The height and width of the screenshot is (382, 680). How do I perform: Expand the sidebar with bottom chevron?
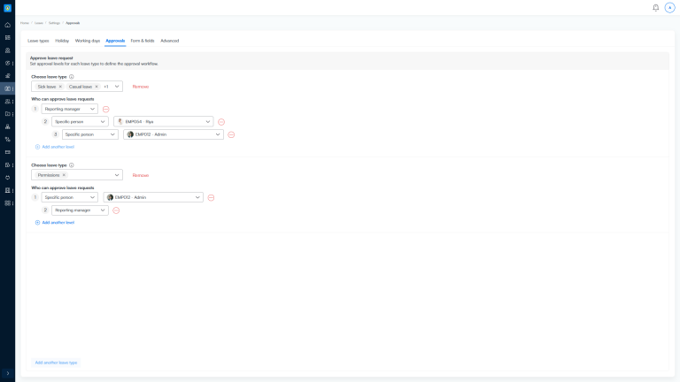click(x=8, y=373)
